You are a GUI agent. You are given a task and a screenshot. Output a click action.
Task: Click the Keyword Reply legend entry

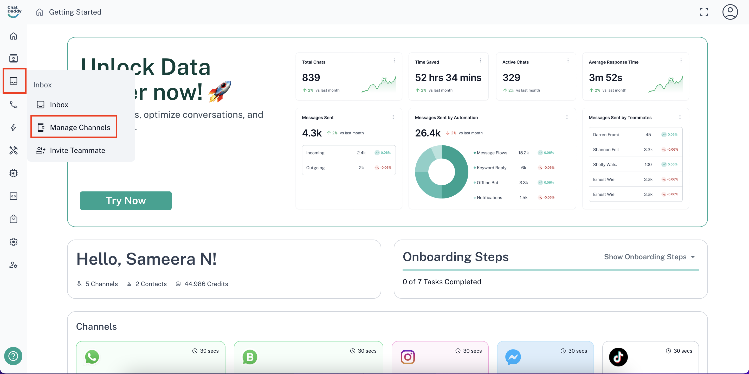coord(490,167)
